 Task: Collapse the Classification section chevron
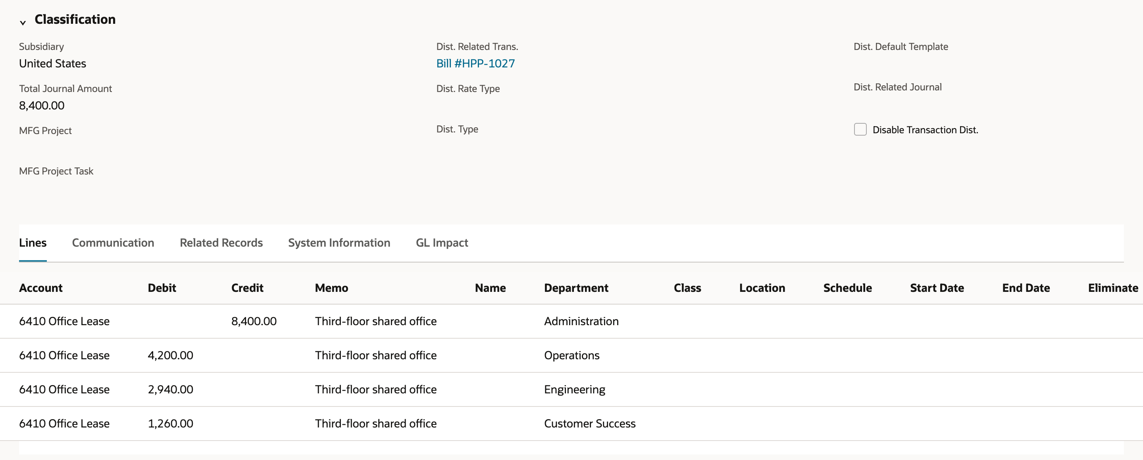(x=23, y=22)
